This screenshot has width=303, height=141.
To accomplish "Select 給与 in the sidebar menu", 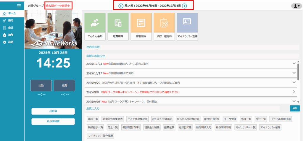I will coord(10,35).
